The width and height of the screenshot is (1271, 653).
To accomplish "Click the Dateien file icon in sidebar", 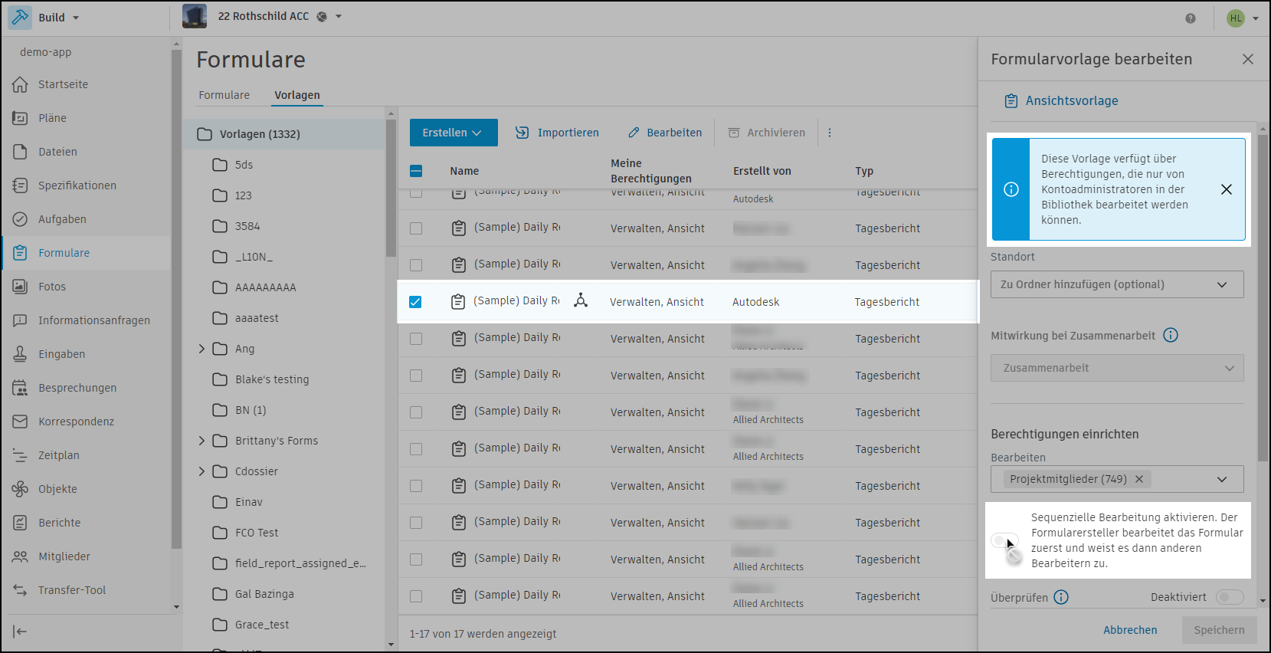I will (20, 152).
